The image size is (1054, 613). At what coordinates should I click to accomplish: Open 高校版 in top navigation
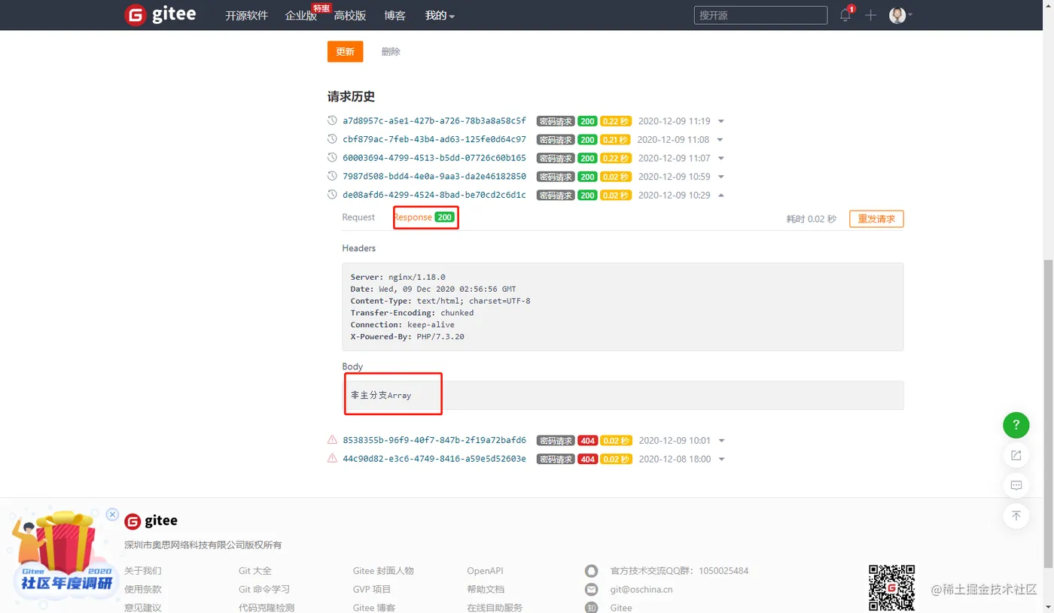click(x=350, y=15)
